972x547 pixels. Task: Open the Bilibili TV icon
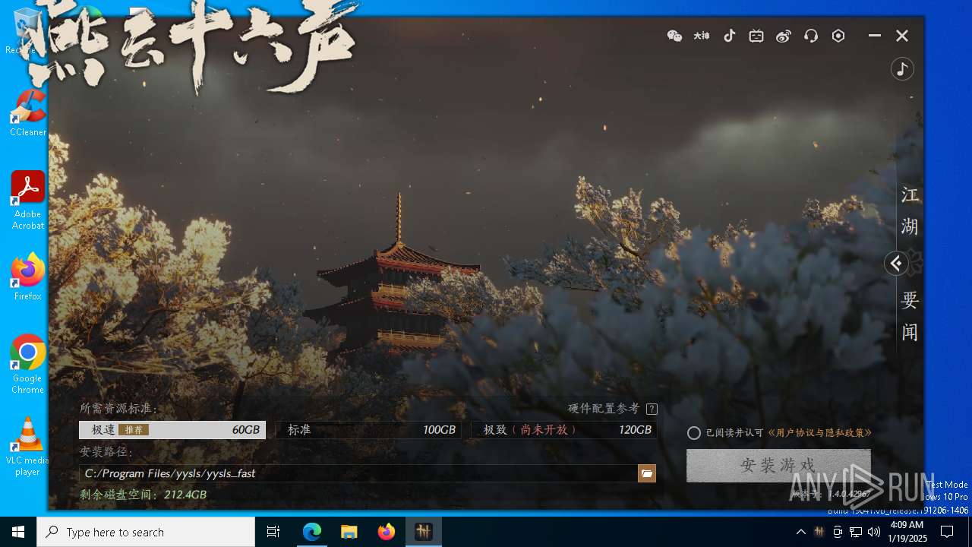[x=756, y=36]
